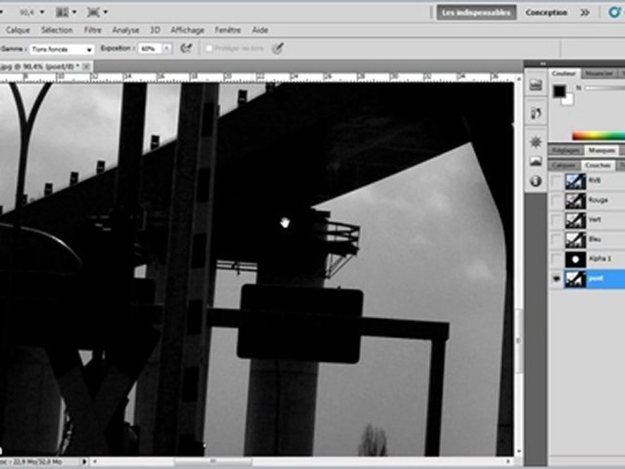The width and height of the screenshot is (625, 469).
Task: Open the Info panel icon in dock
Action: (536, 182)
